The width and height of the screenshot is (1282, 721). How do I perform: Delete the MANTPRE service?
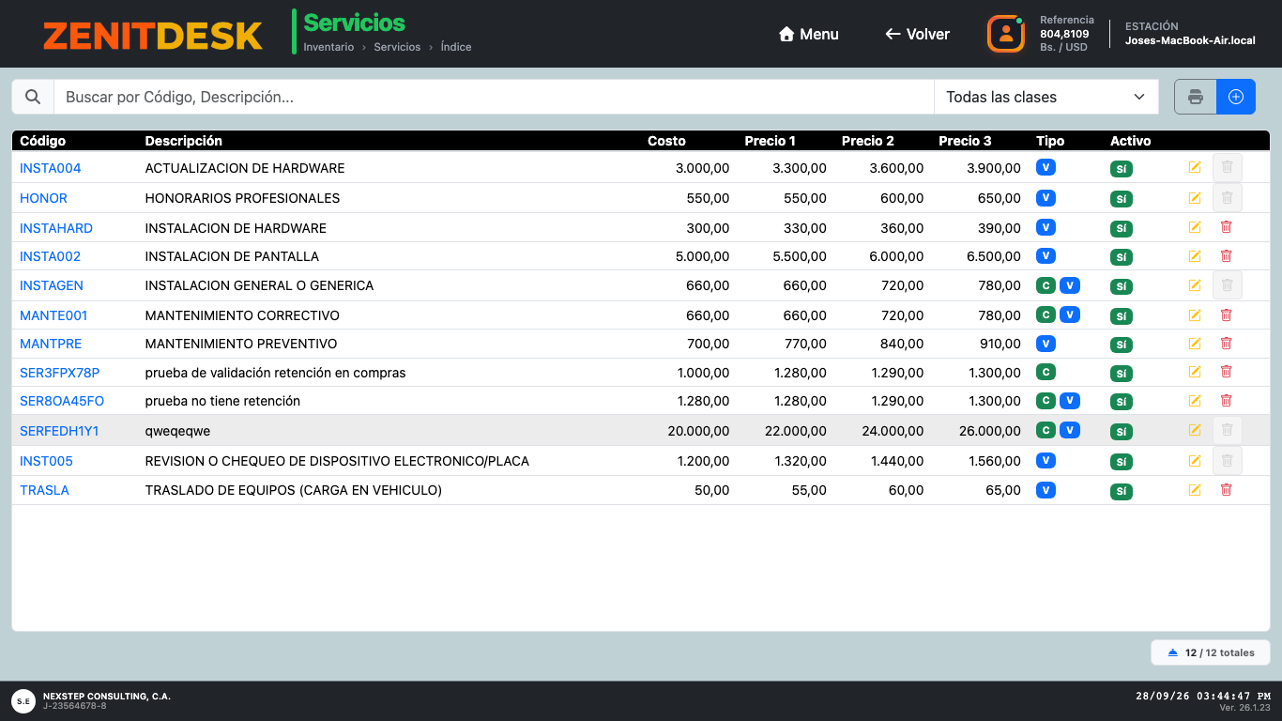[x=1226, y=344]
